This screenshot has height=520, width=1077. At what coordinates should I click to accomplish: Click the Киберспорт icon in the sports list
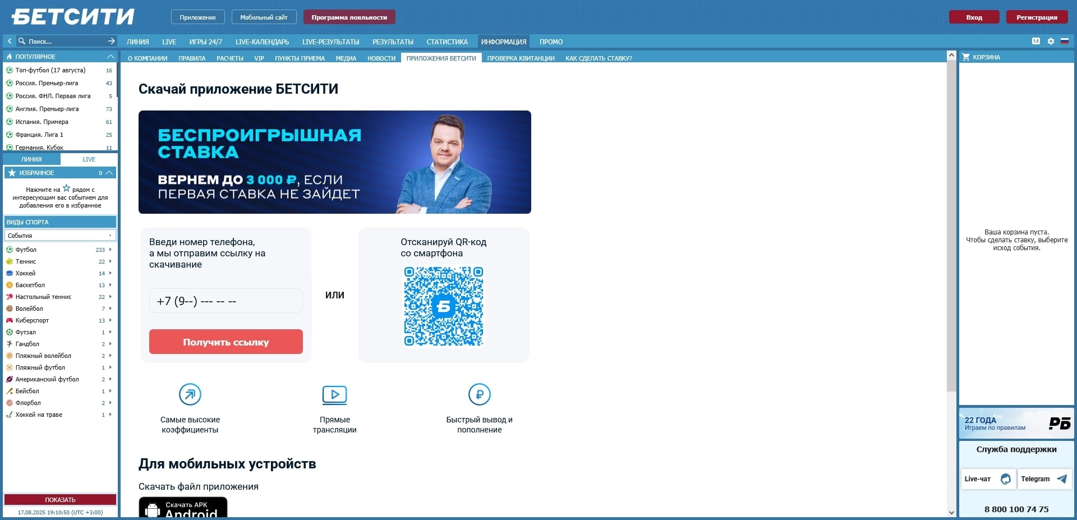[10, 320]
